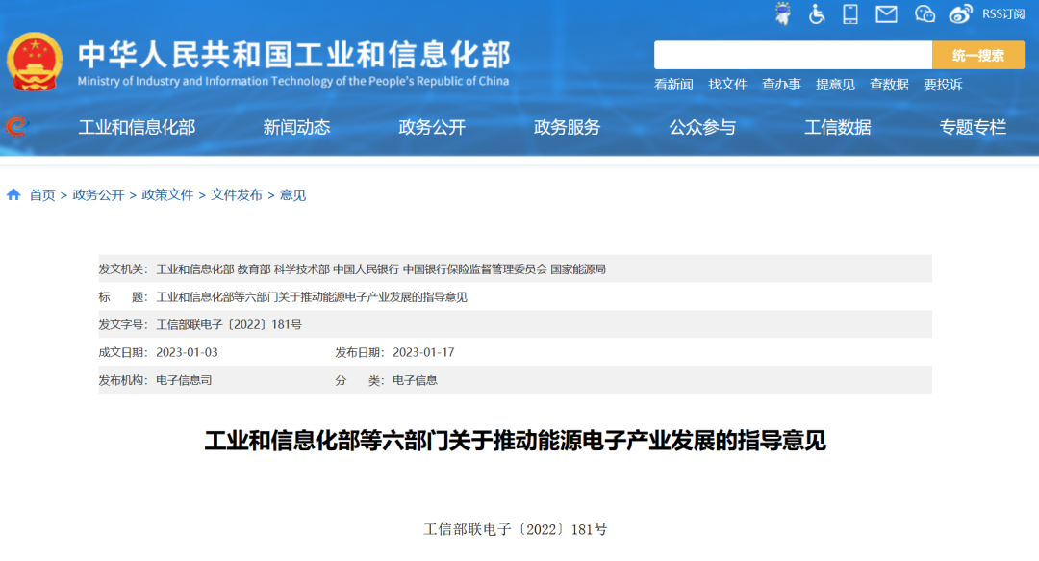The width and height of the screenshot is (1039, 561).
Task: Click the 统一搜索 button
Action: point(978,55)
